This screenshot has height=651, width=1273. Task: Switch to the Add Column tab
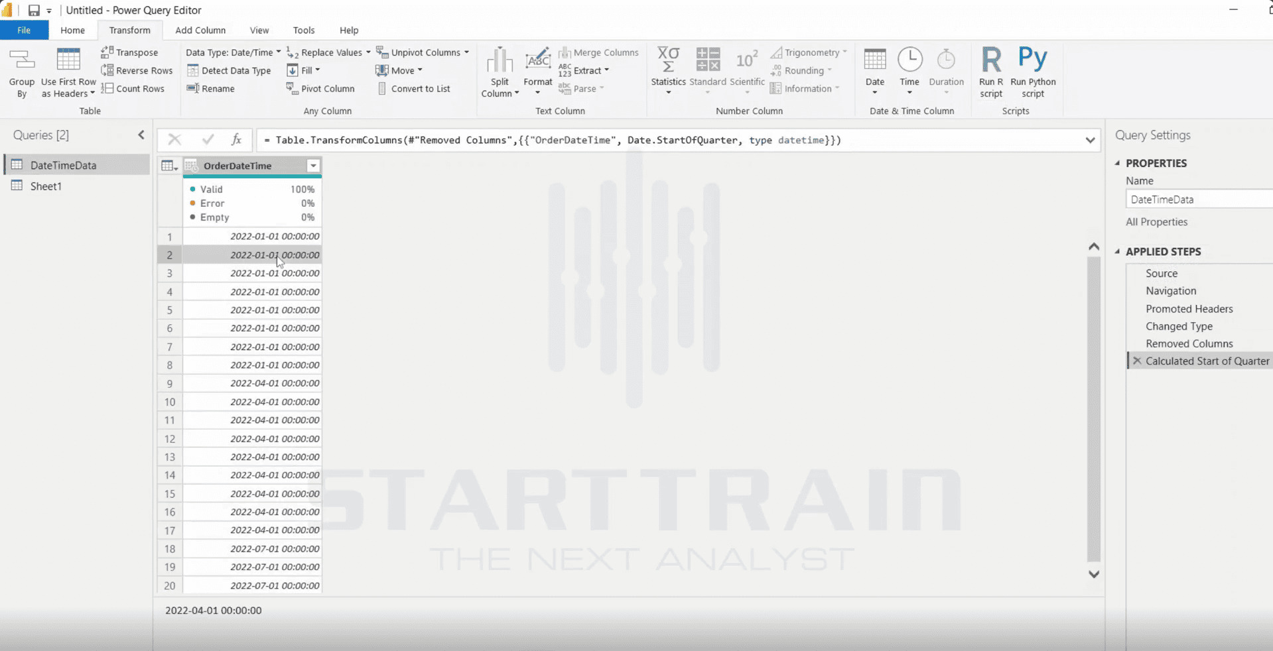coord(200,30)
